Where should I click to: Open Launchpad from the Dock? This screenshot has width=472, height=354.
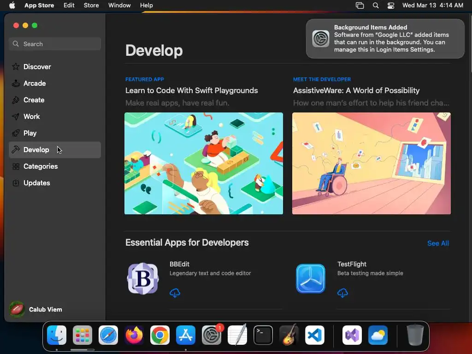(x=83, y=335)
